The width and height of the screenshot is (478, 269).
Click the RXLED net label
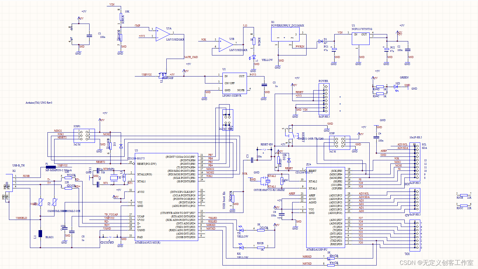pos(213,222)
